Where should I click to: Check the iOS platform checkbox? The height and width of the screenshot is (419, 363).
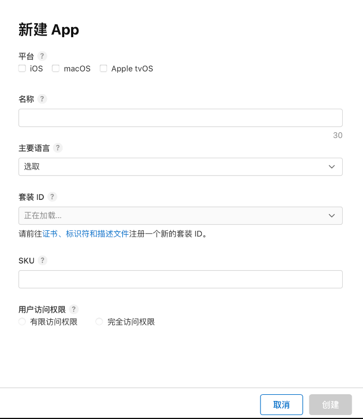point(22,68)
